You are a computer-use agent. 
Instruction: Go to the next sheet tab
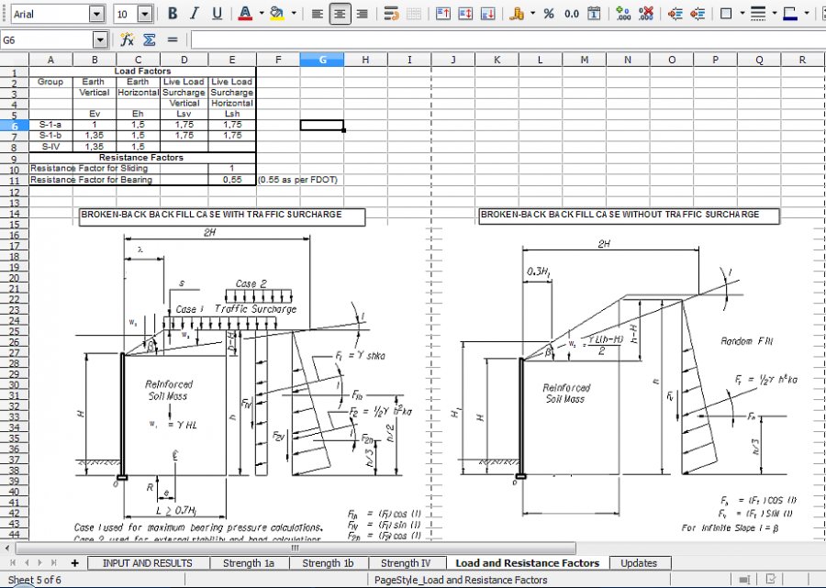tap(40, 563)
